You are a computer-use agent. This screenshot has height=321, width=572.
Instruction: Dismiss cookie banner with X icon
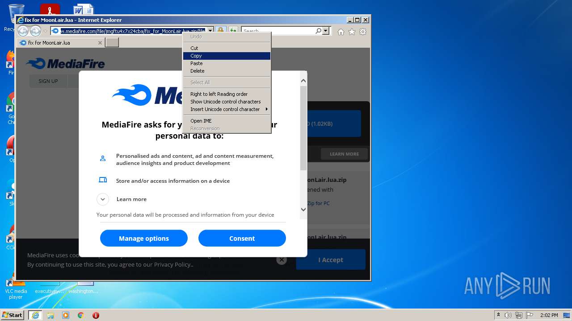point(281,260)
